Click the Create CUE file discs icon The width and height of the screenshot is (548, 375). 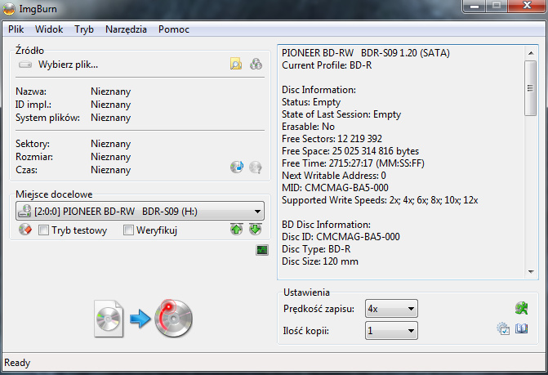pyautogui.click(x=256, y=65)
